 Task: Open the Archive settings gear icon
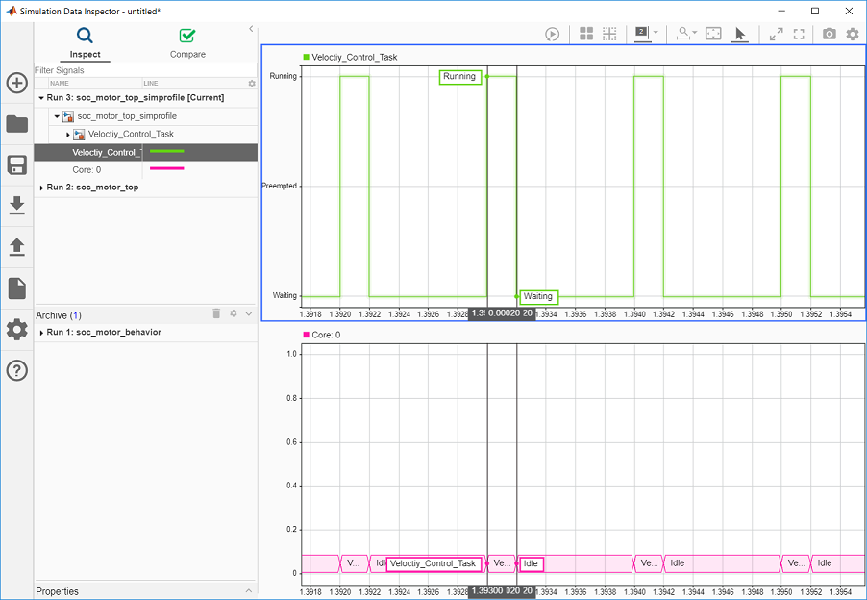234,313
